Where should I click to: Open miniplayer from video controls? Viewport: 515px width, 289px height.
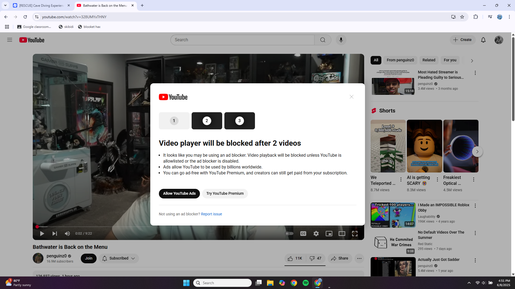coord(329,234)
